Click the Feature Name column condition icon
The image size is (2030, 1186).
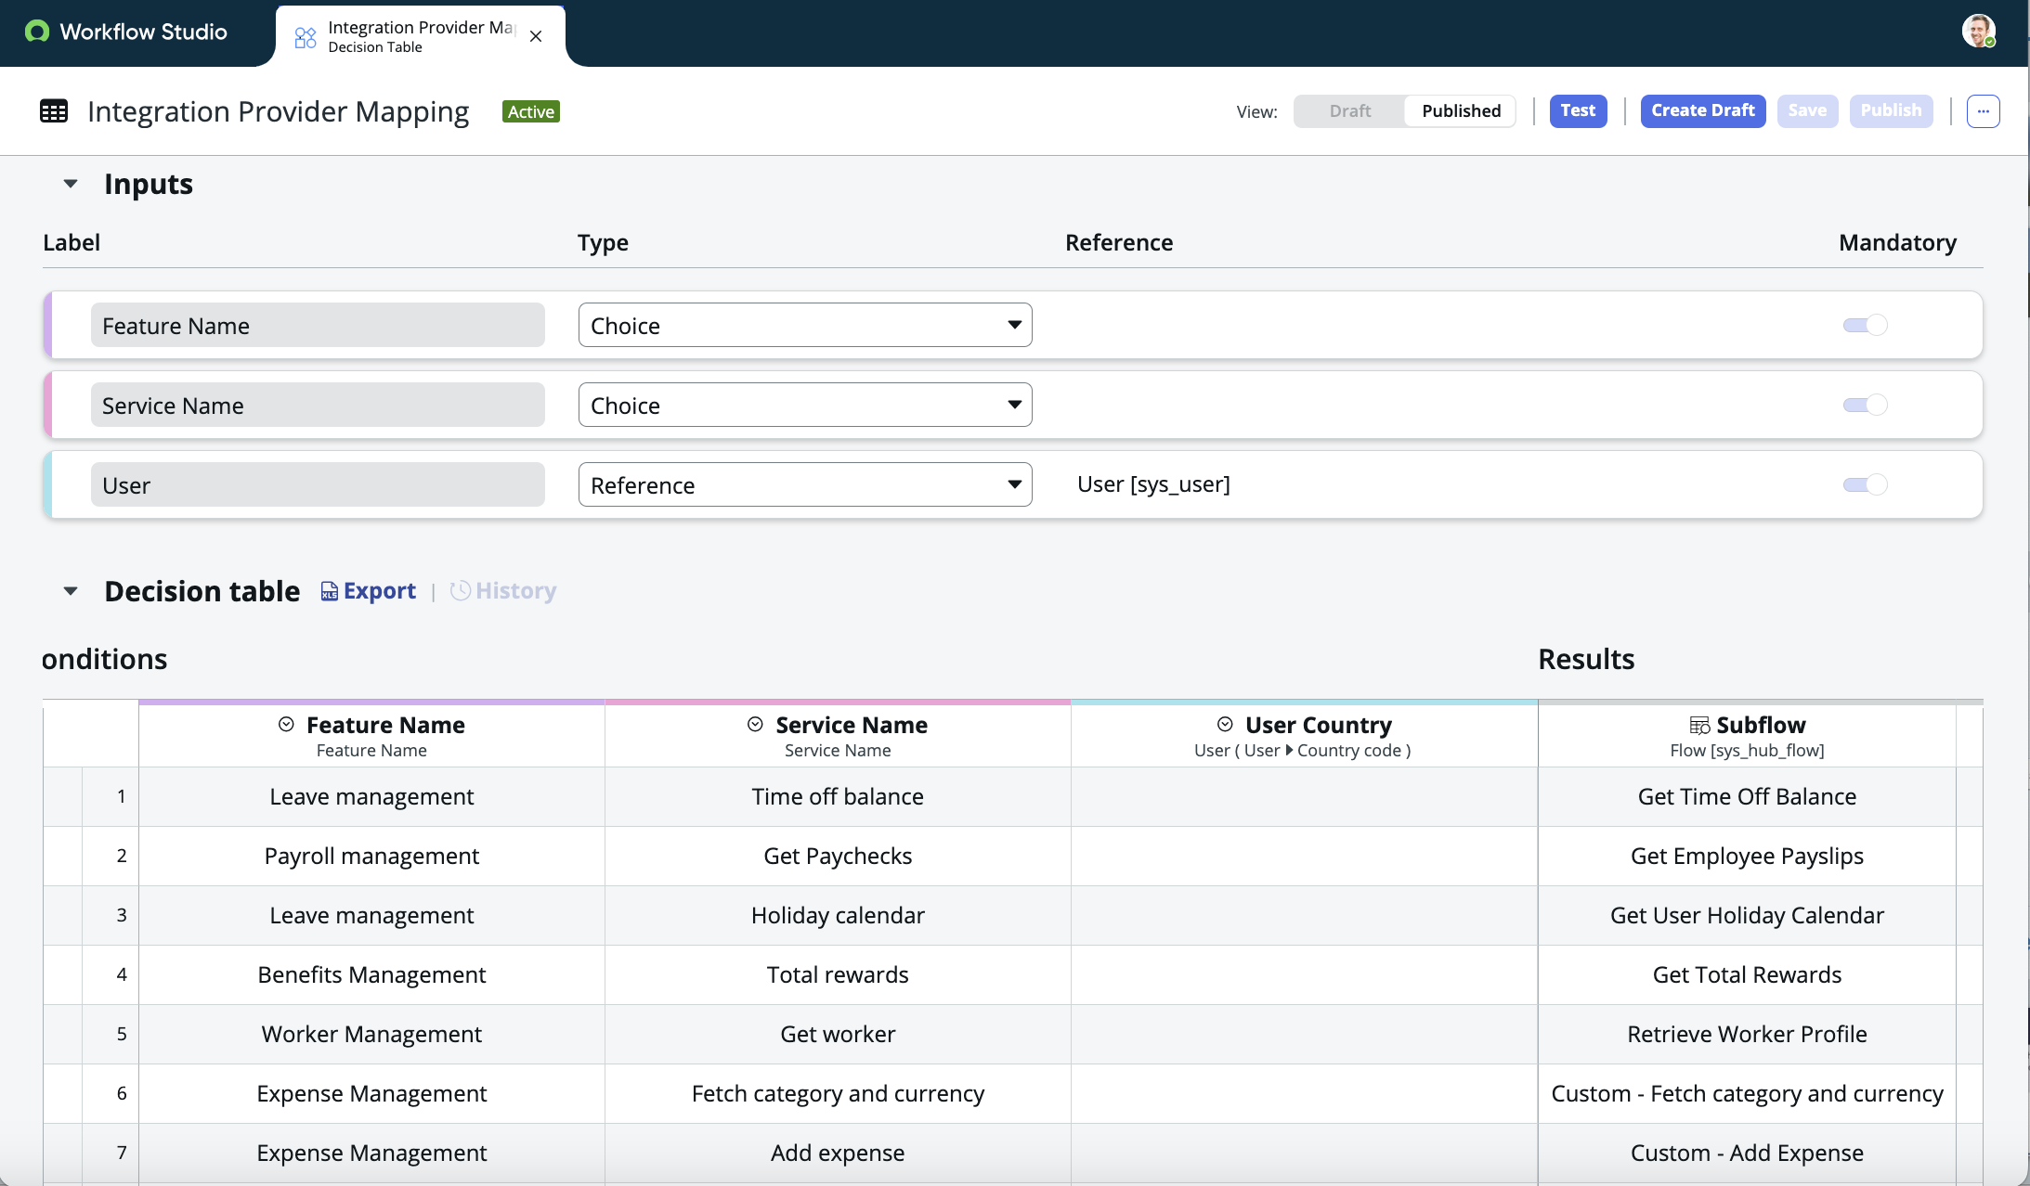(x=286, y=725)
